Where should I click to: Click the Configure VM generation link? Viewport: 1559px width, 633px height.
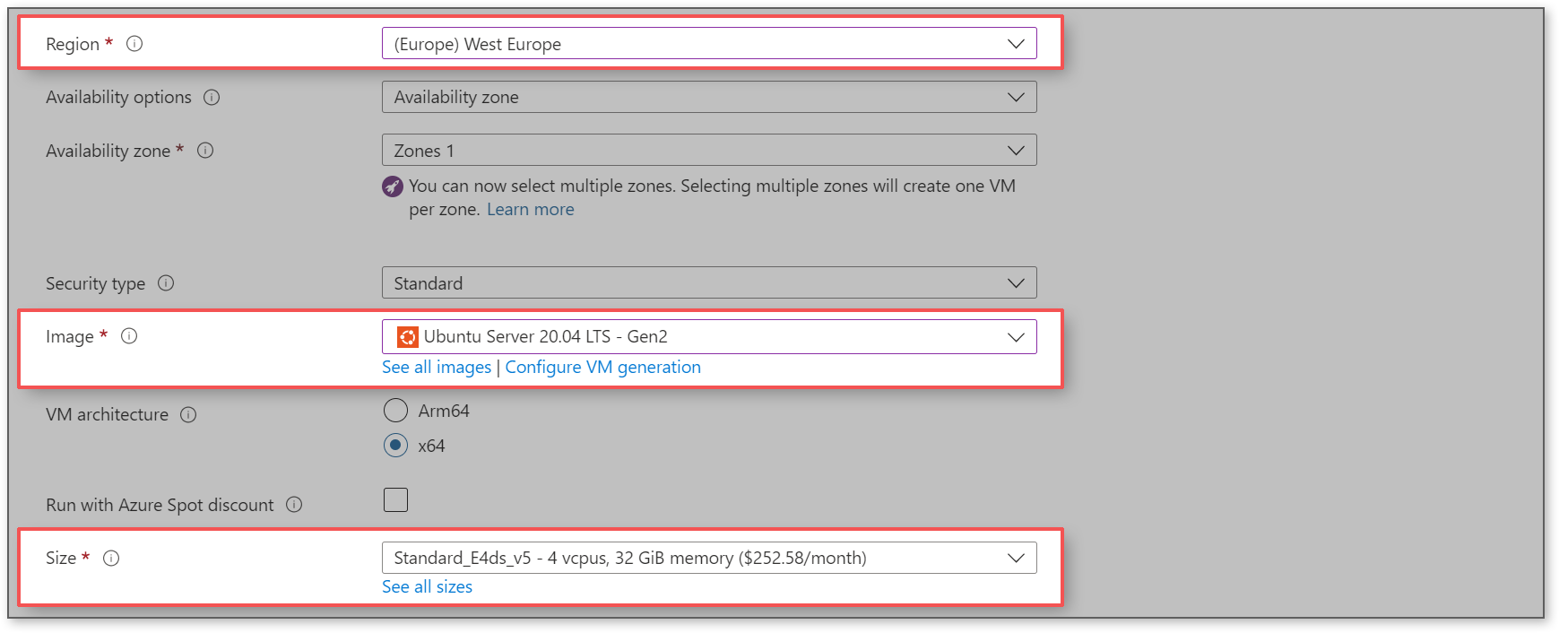click(x=603, y=367)
